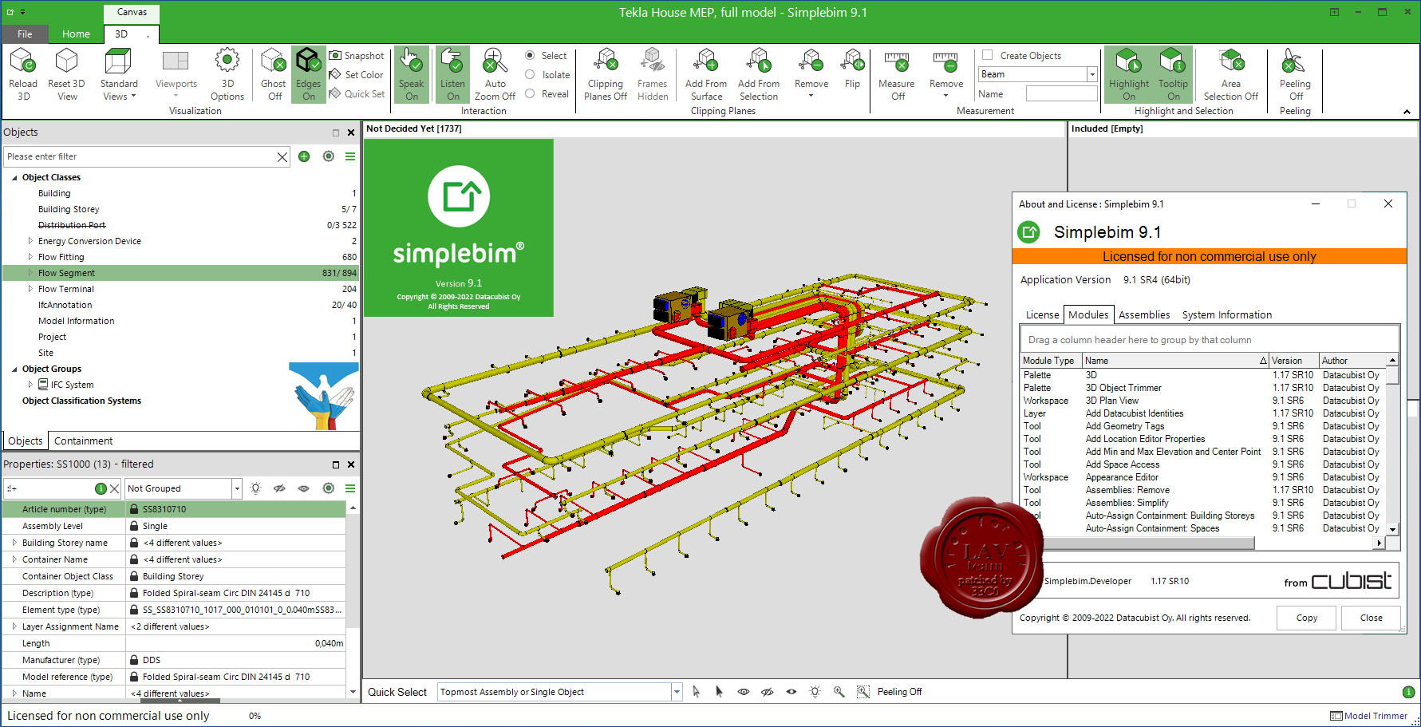The width and height of the screenshot is (1421, 727).
Task: Click Measure Off tool
Action: coord(897,74)
